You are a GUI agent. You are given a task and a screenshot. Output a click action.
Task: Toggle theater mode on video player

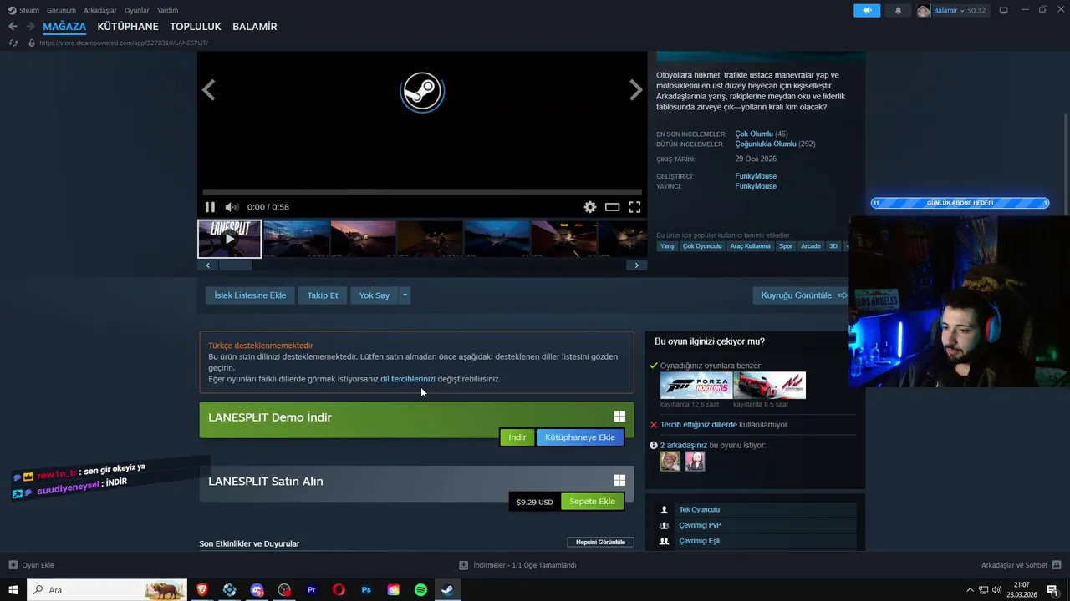(613, 207)
